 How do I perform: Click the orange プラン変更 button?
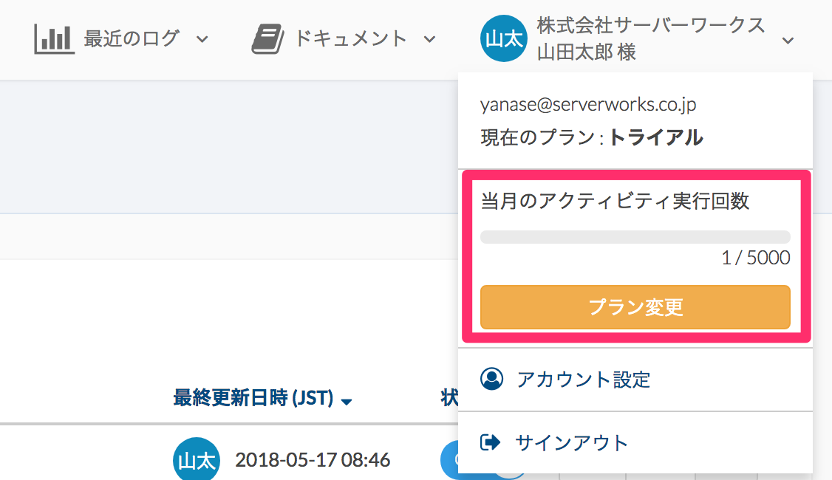click(x=635, y=307)
